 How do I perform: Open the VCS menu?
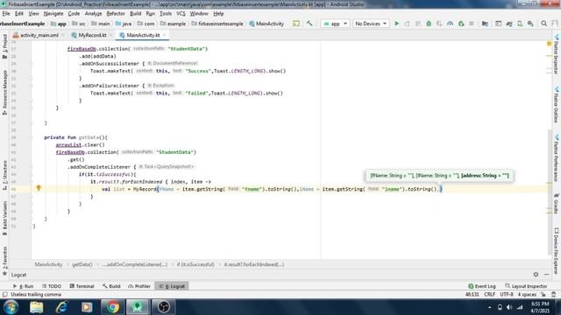point(181,14)
